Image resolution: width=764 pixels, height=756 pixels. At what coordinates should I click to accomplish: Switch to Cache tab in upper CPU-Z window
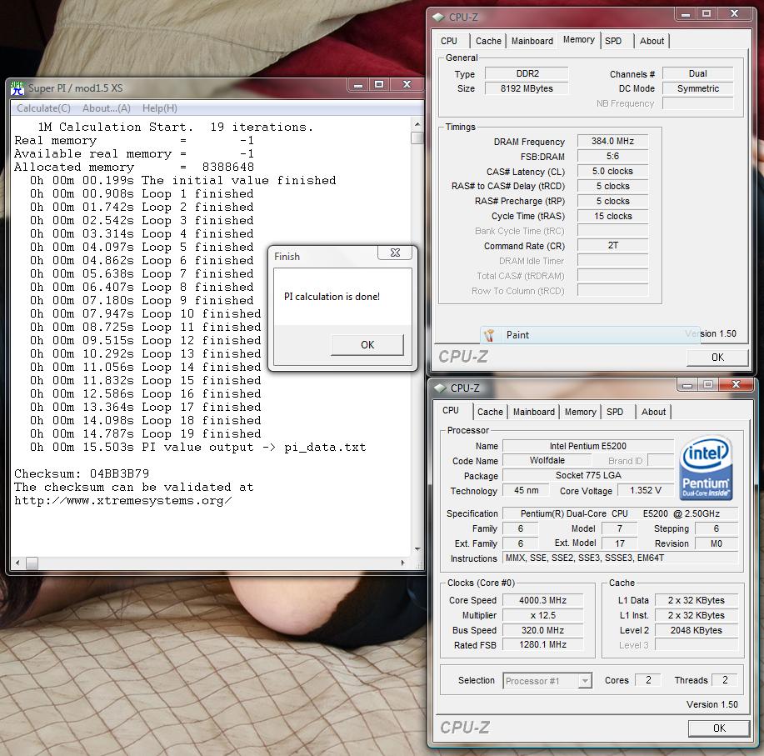[488, 41]
